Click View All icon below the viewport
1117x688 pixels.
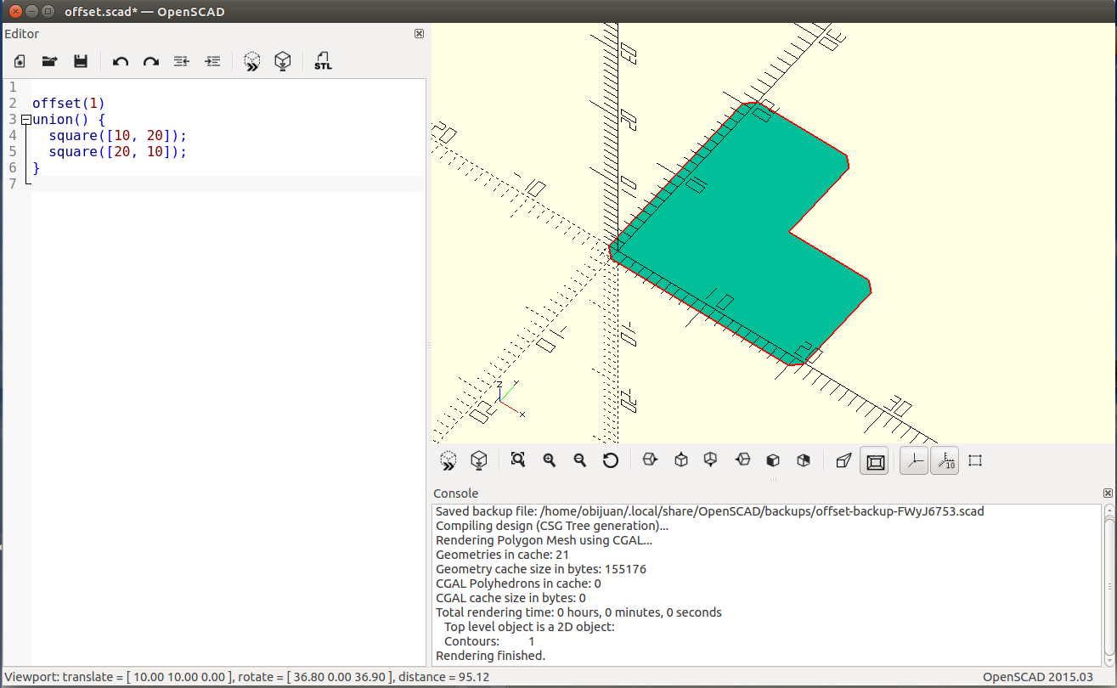[x=517, y=460]
